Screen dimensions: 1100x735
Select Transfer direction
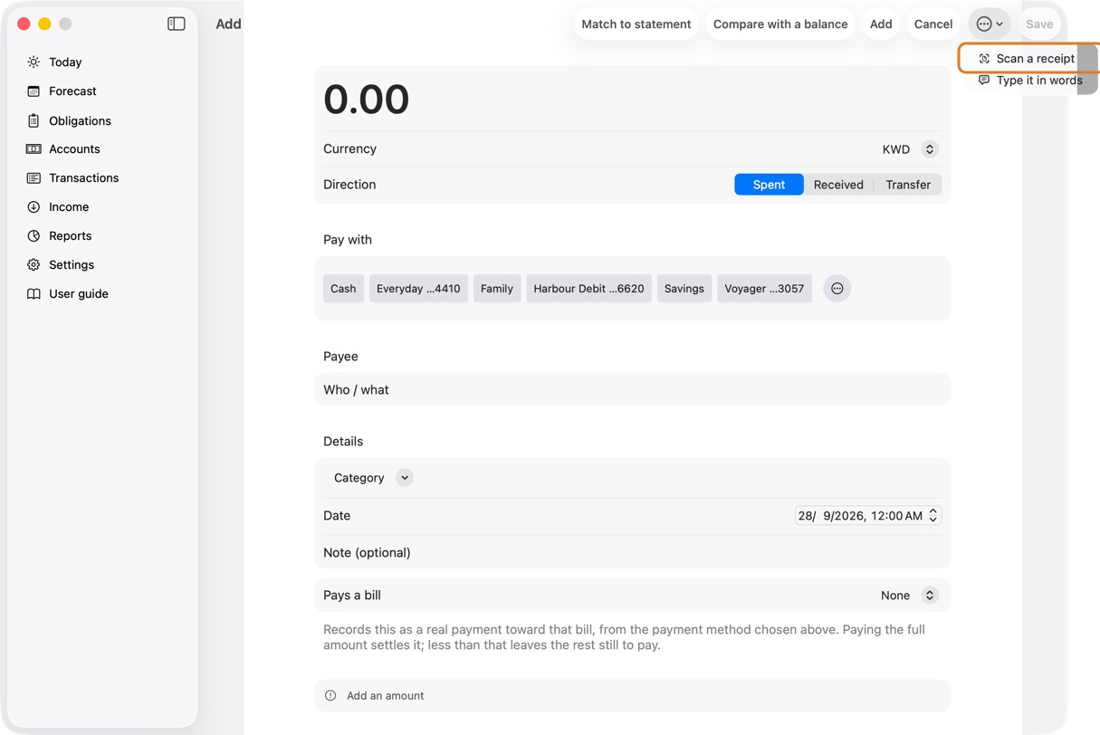[908, 185]
